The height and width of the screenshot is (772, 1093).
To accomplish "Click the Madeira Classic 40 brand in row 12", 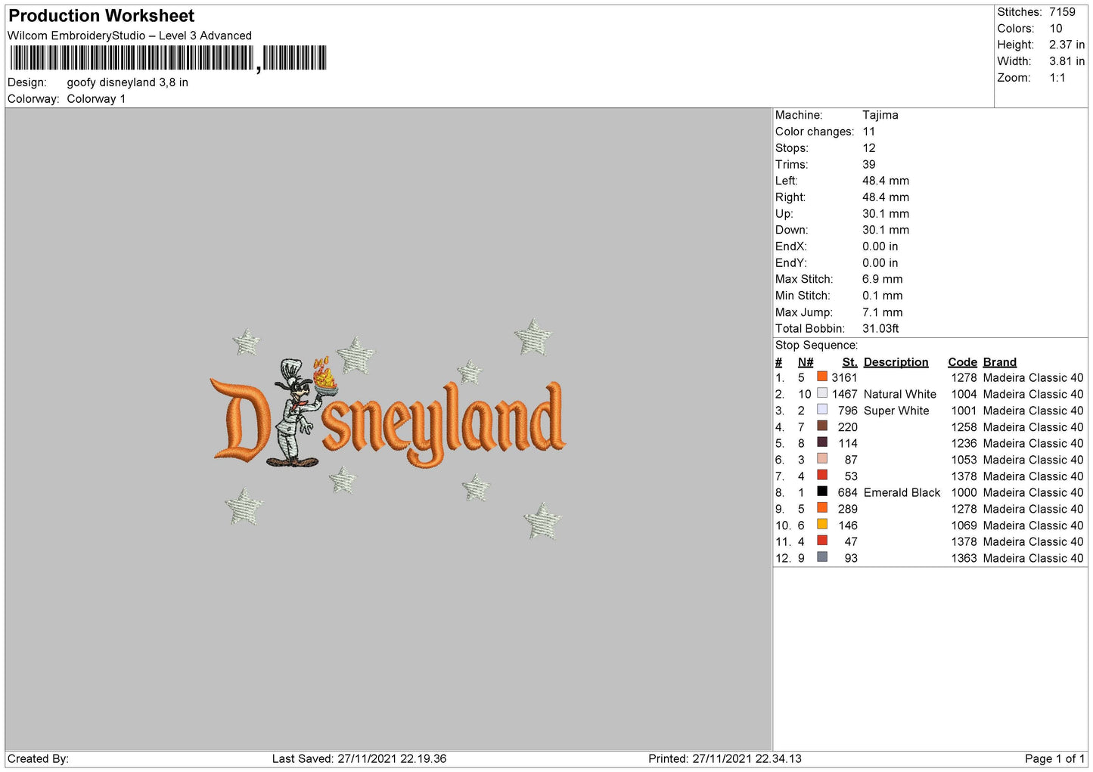I will click(1032, 559).
